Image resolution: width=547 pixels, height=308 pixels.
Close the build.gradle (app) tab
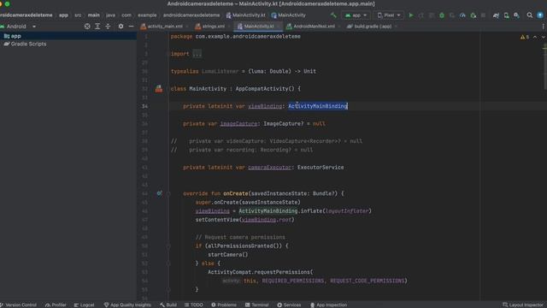396,27
